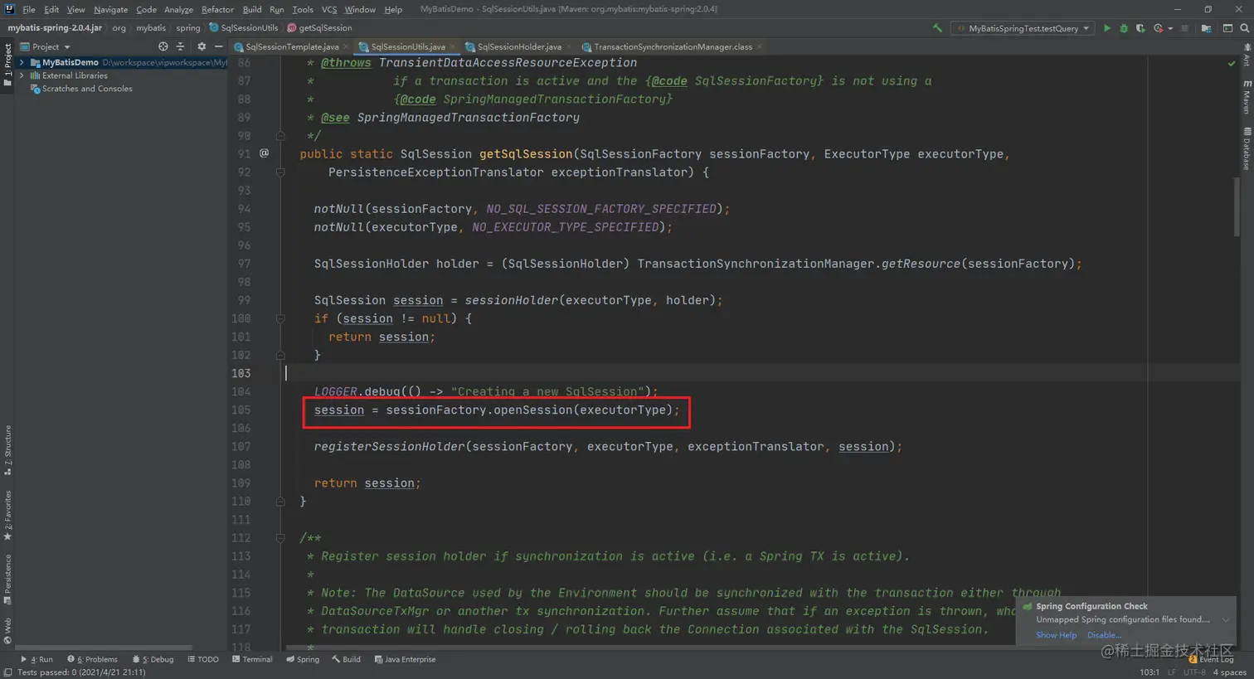Image resolution: width=1254 pixels, height=679 pixels.
Task: Click the @ gutter icon at line 91
Action: point(264,153)
